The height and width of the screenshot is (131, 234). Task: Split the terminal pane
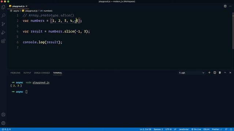[x=215, y=73]
